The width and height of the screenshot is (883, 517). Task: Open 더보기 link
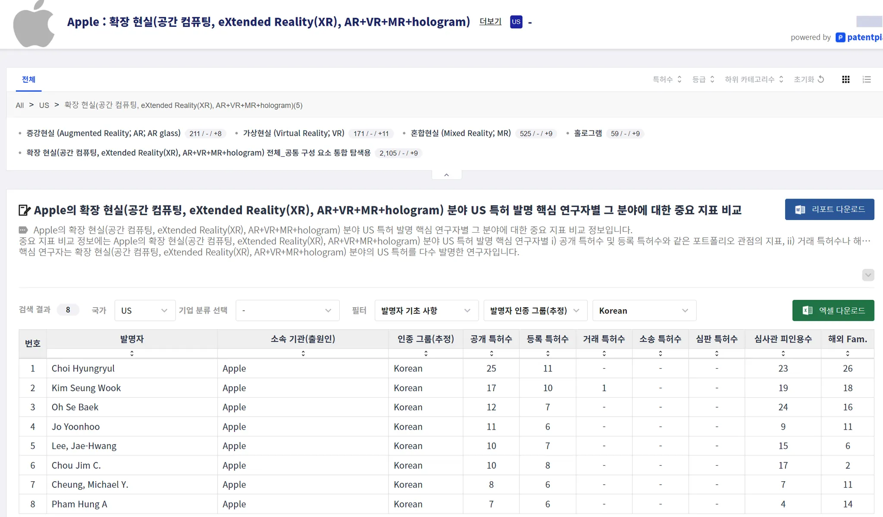(x=490, y=22)
